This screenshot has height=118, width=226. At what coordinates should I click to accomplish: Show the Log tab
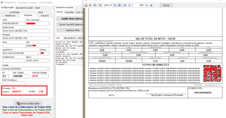pos(58,38)
